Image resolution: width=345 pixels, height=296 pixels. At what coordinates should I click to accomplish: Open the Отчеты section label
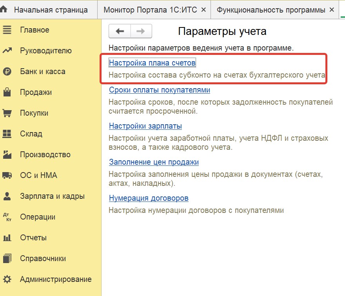tap(33, 238)
